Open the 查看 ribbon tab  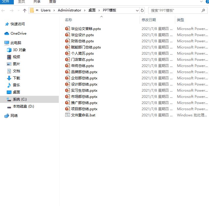tap(53, 2)
